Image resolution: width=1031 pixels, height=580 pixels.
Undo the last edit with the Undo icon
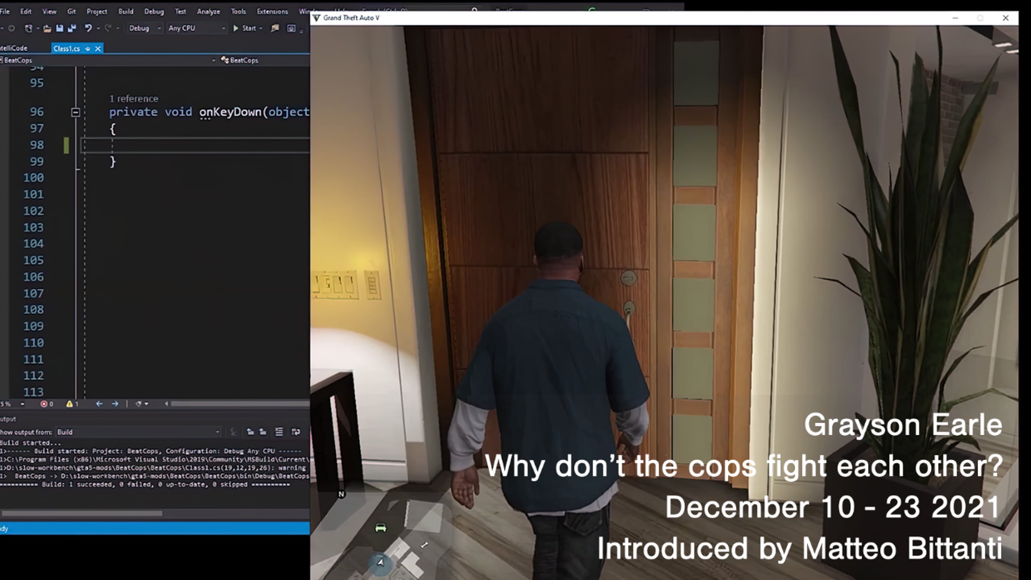[88, 28]
